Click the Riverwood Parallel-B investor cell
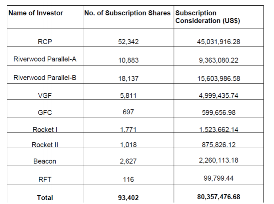Screen dimensions: 274x204 coord(45,78)
